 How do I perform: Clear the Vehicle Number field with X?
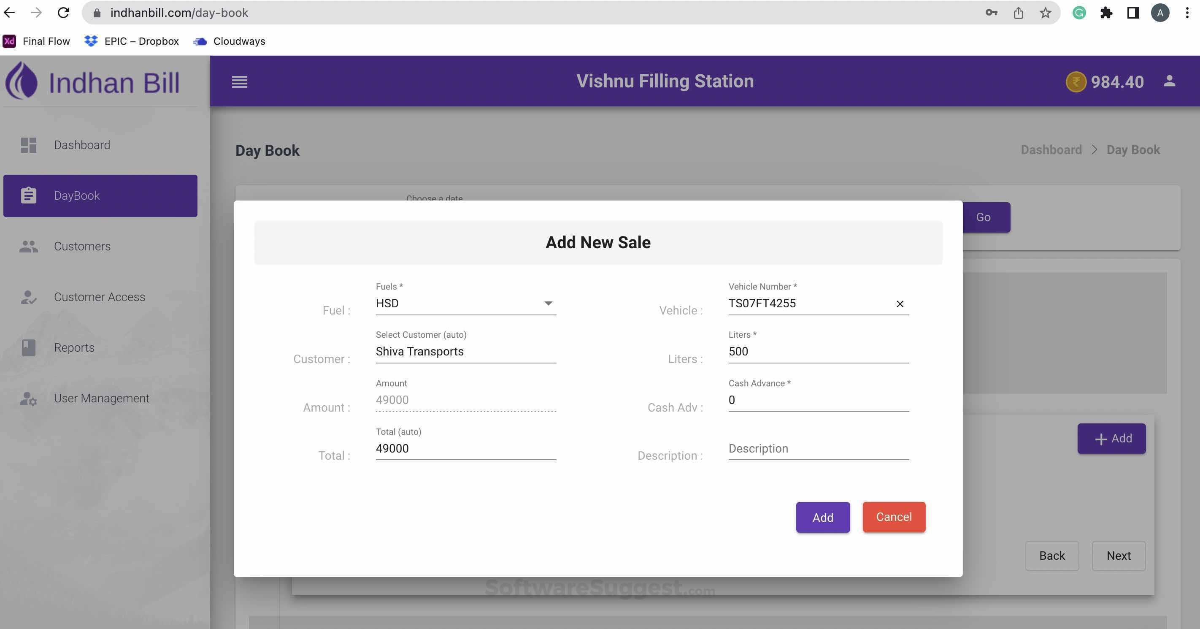900,304
